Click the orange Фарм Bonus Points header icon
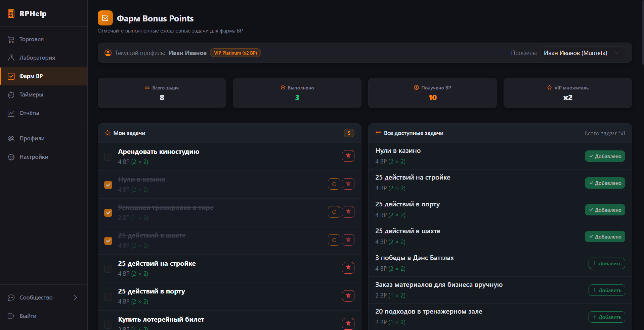The image size is (644, 330). coord(105,18)
